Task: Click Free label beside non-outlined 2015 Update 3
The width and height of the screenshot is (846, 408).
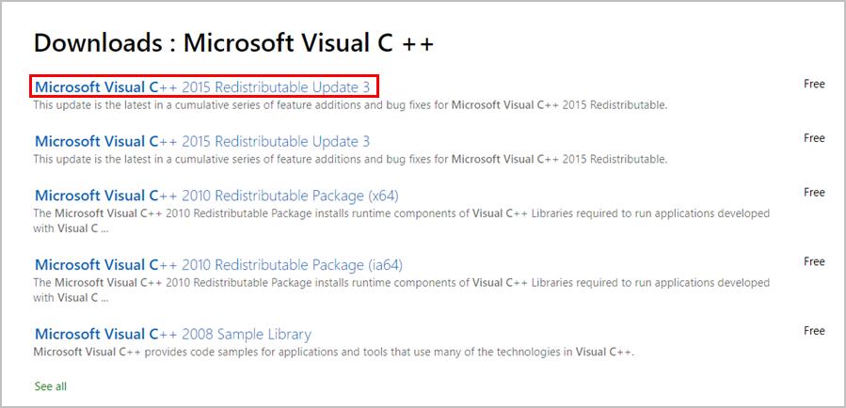Action: 814,138
